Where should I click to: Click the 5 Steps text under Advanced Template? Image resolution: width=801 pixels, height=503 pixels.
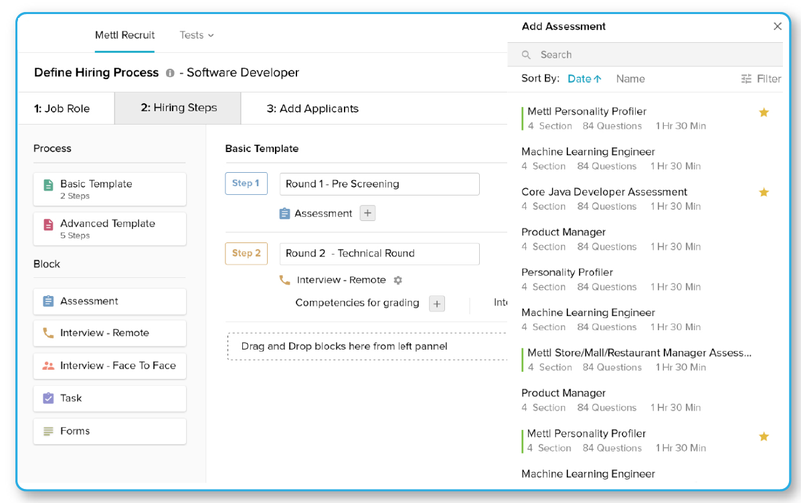pos(74,236)
